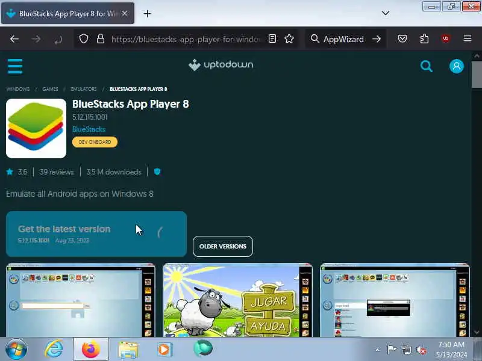This screenshot has height=361, width=482.
Task: Click the network tray icon
Action: coord(406,350)
